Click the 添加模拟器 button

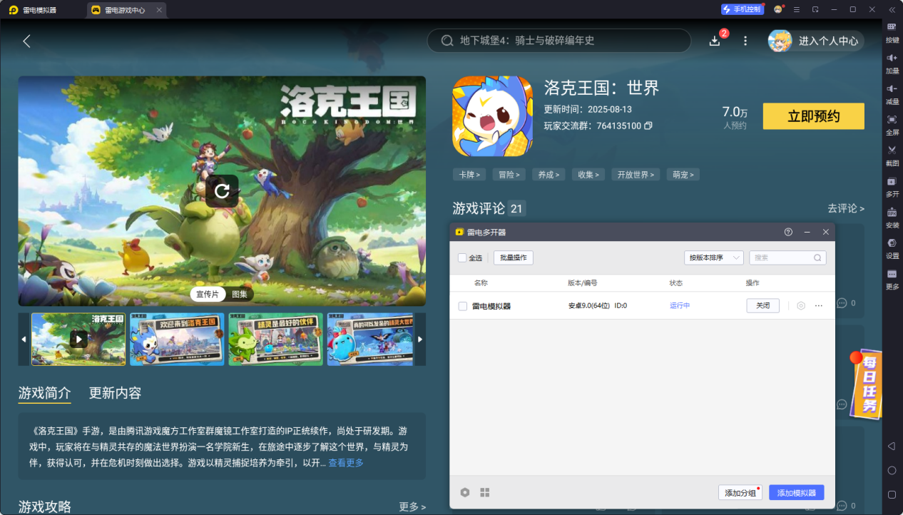797,493
